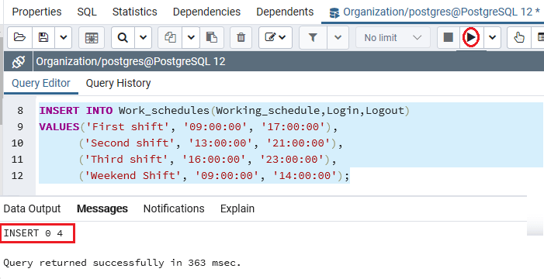Click the Stop query square button
The width and height of the screenshot is (544, 279).
coord(449,37)
